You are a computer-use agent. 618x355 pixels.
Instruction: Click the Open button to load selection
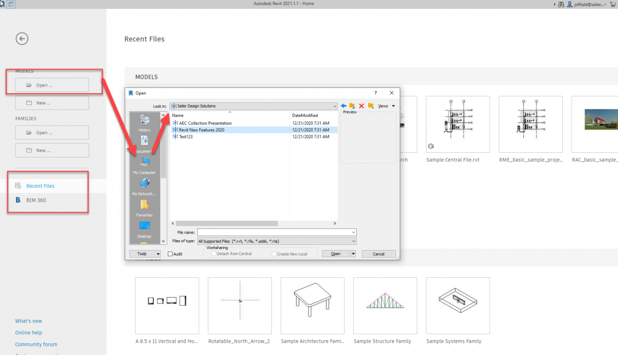(x=335, y=254)
